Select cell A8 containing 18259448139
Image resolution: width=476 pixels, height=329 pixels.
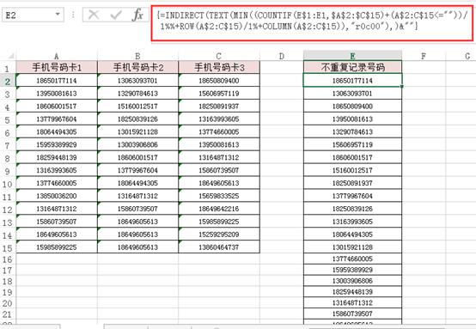pos(57,157)
